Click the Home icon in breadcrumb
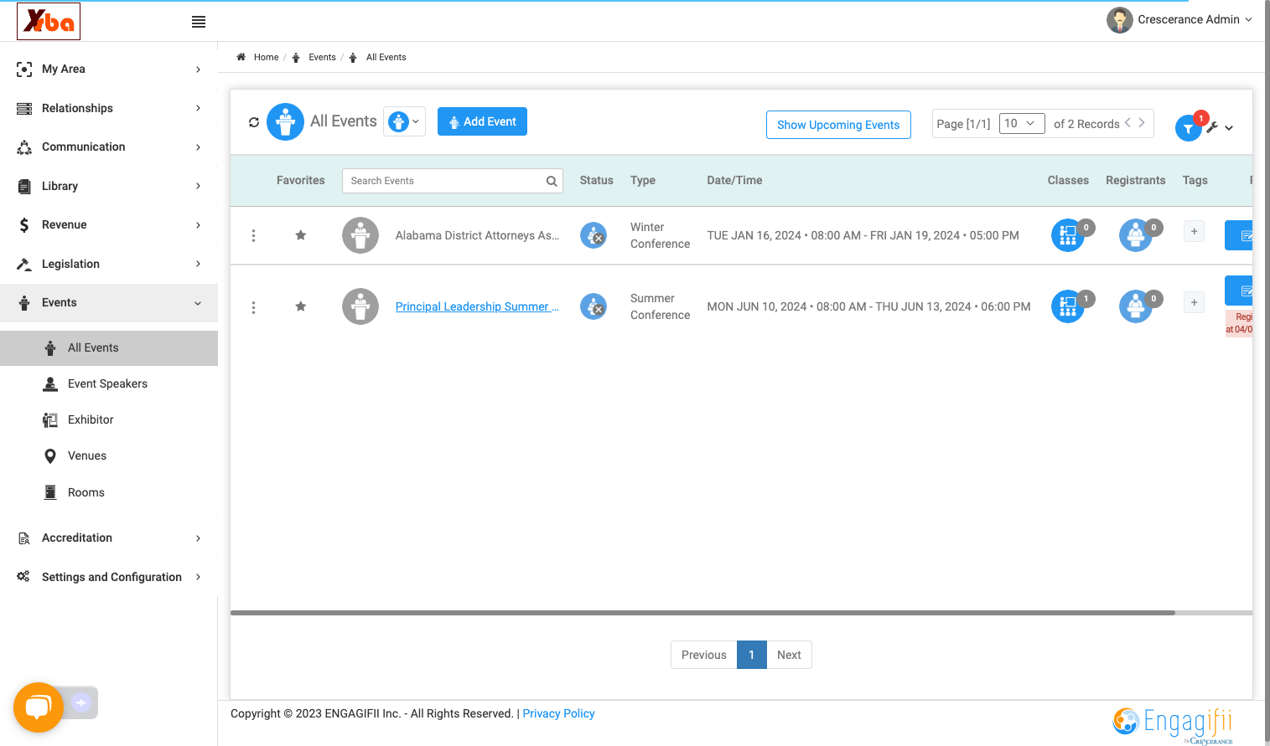1270x746 pixels. tap(241, 57)
